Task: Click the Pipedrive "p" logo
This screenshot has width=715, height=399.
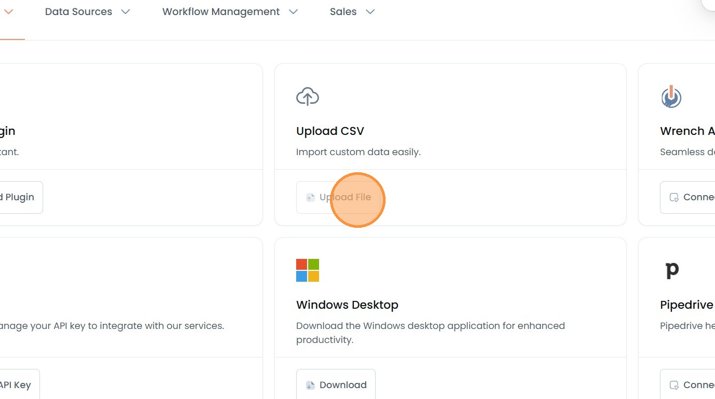Action: (x=672, y=270)
